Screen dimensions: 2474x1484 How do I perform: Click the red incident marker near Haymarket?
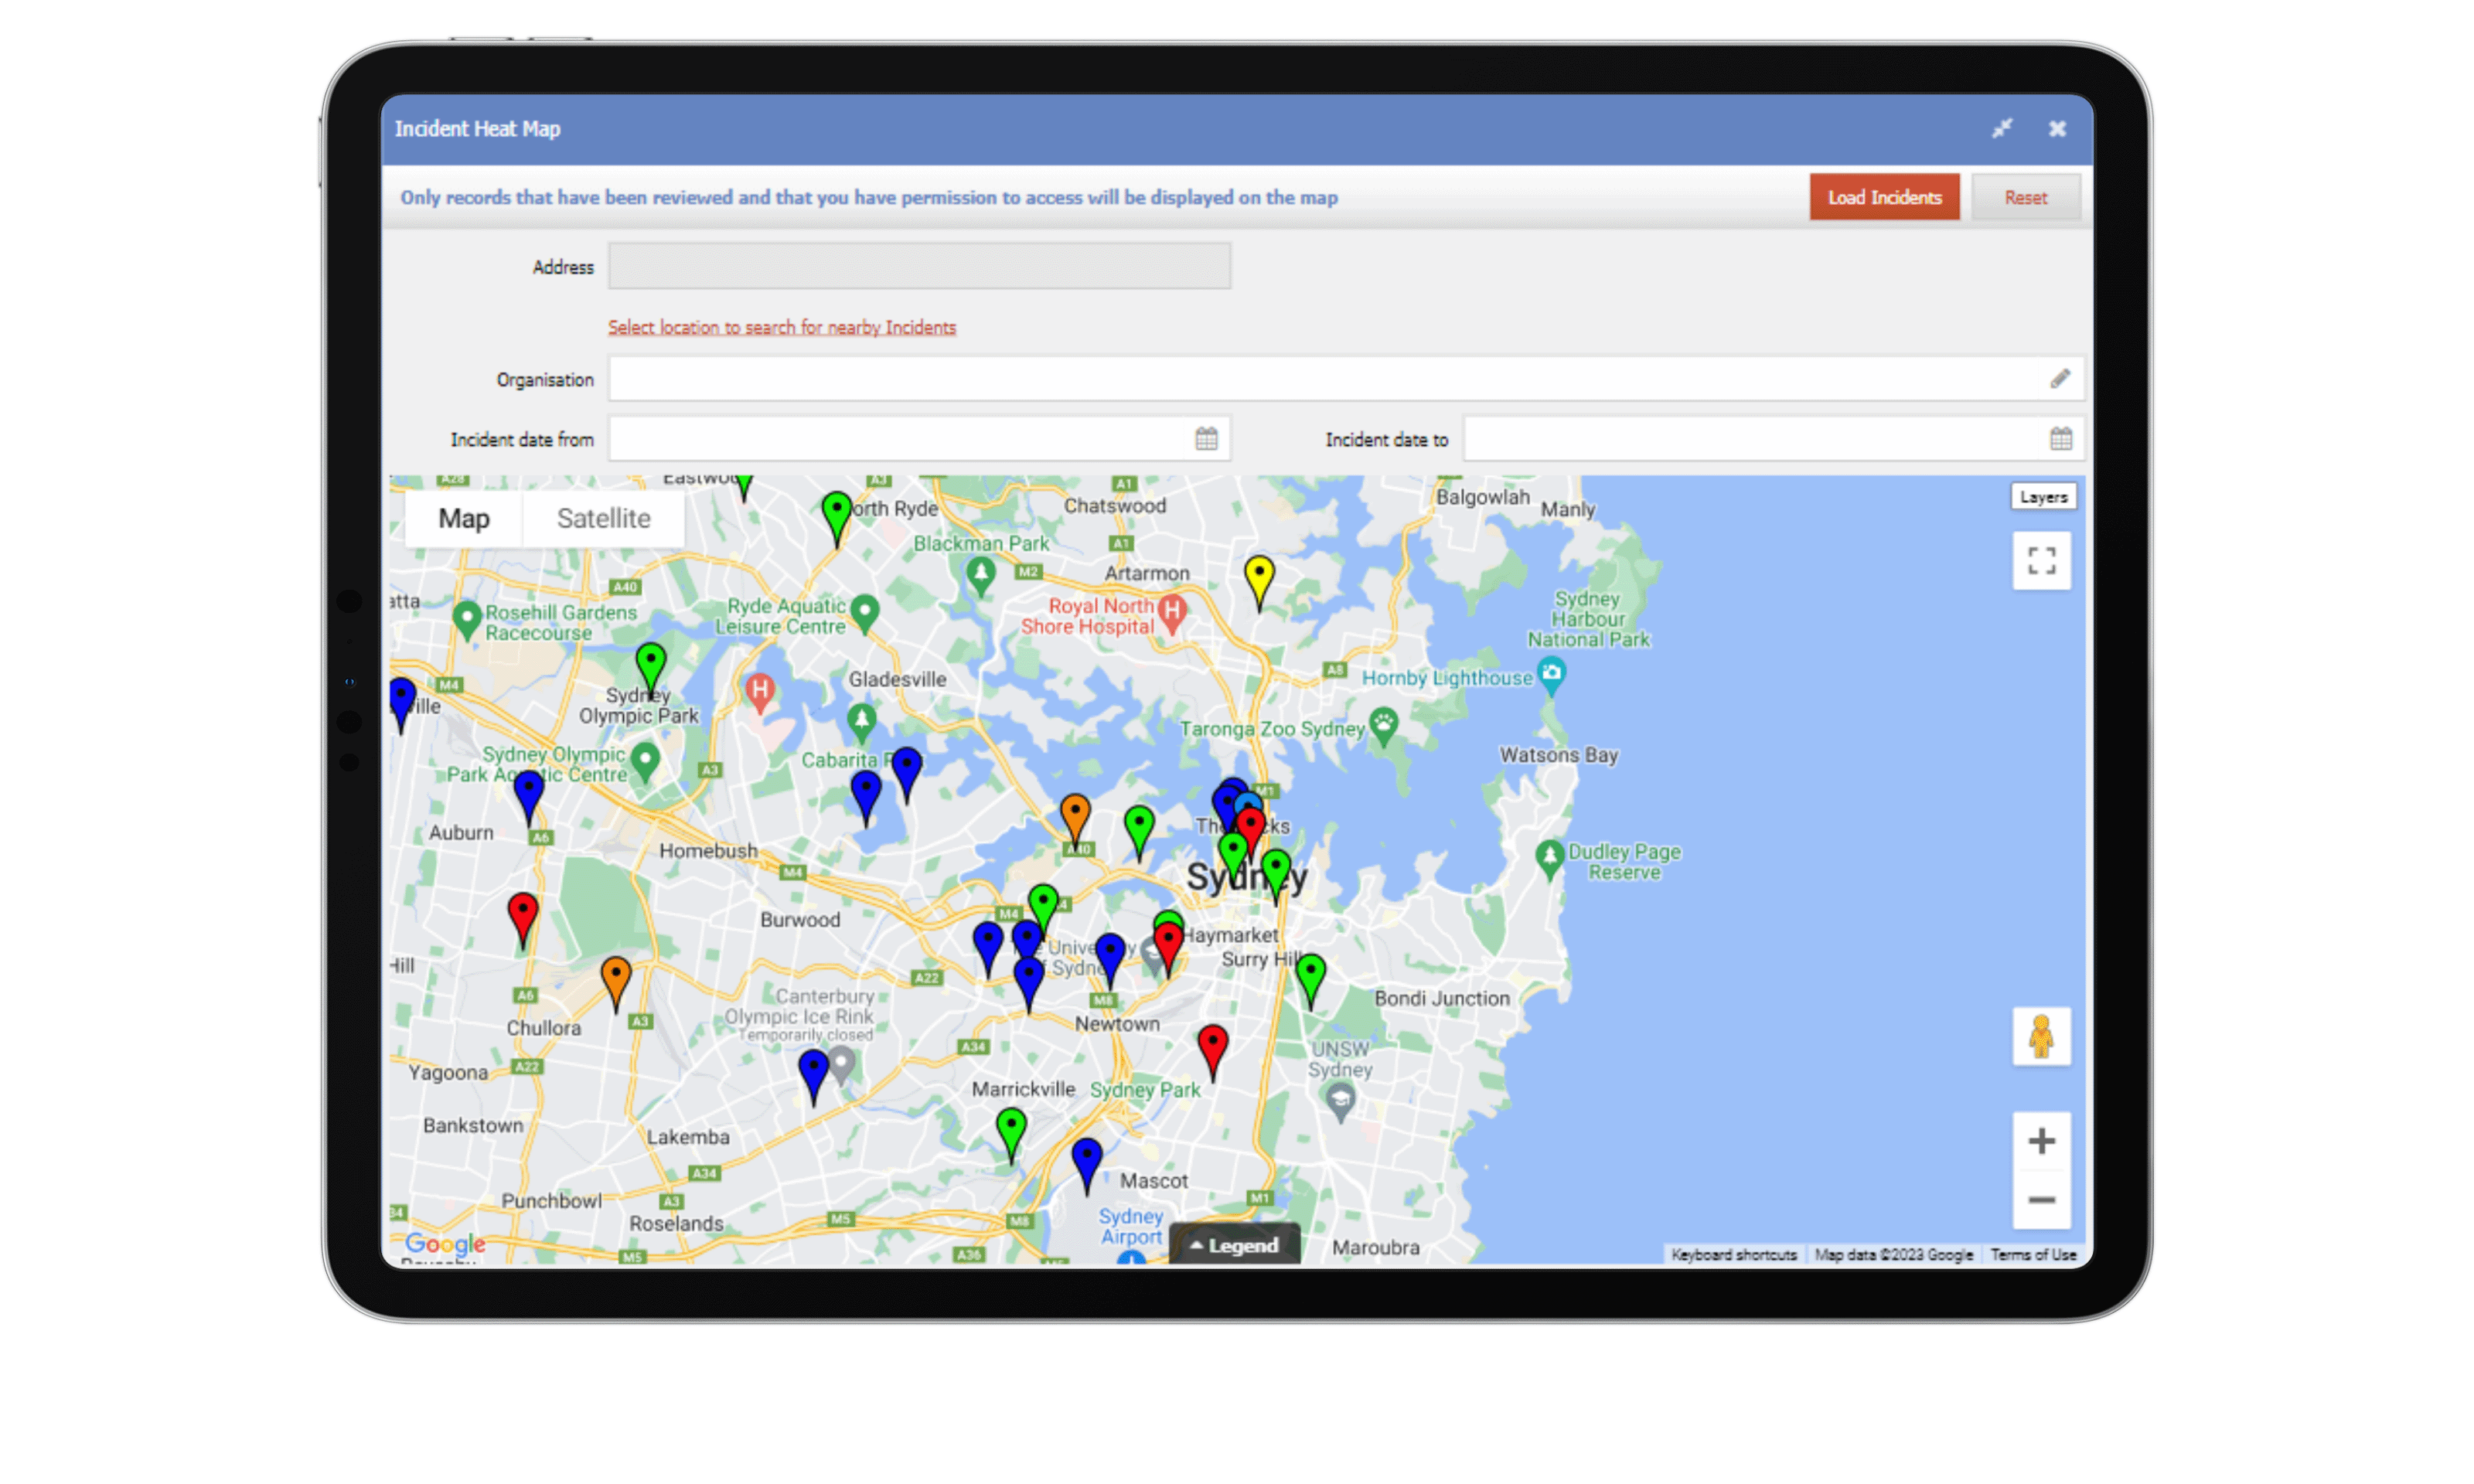click(1168, 933)
